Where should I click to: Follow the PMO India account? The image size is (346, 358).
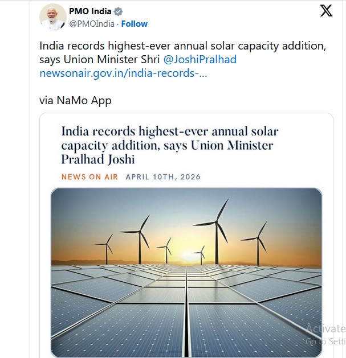(135, 24)
